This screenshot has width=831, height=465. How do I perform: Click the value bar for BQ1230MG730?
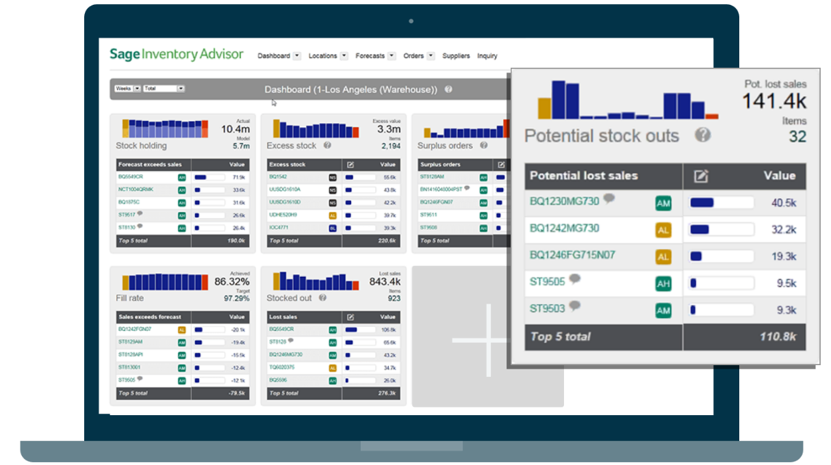[721, 203]
